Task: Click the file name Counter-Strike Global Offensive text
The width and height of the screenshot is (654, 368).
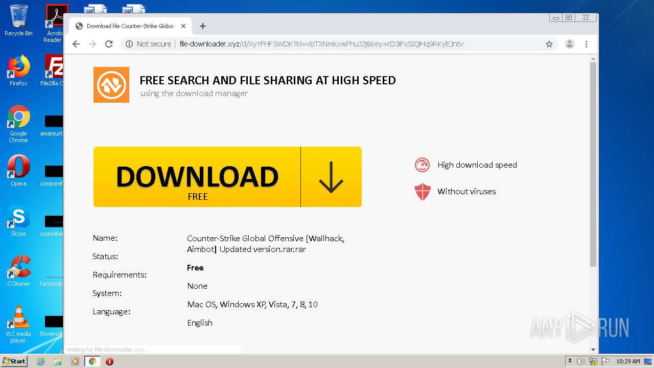Action: [266, 244]
